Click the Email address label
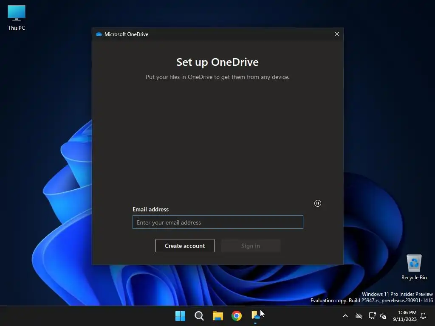The width and height of the screenshot is (435, 326). [151, 209]
